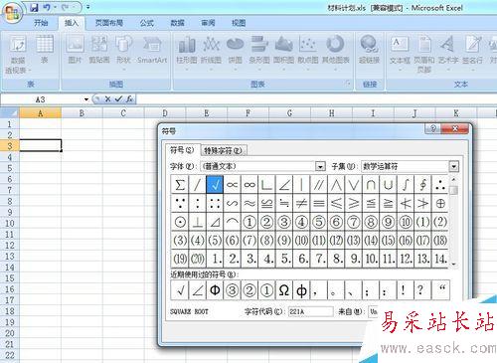The height and width of the screenshot is (363, 497).
Task: Open the quick access toolbar customize arrow
Action: (88, 7)
